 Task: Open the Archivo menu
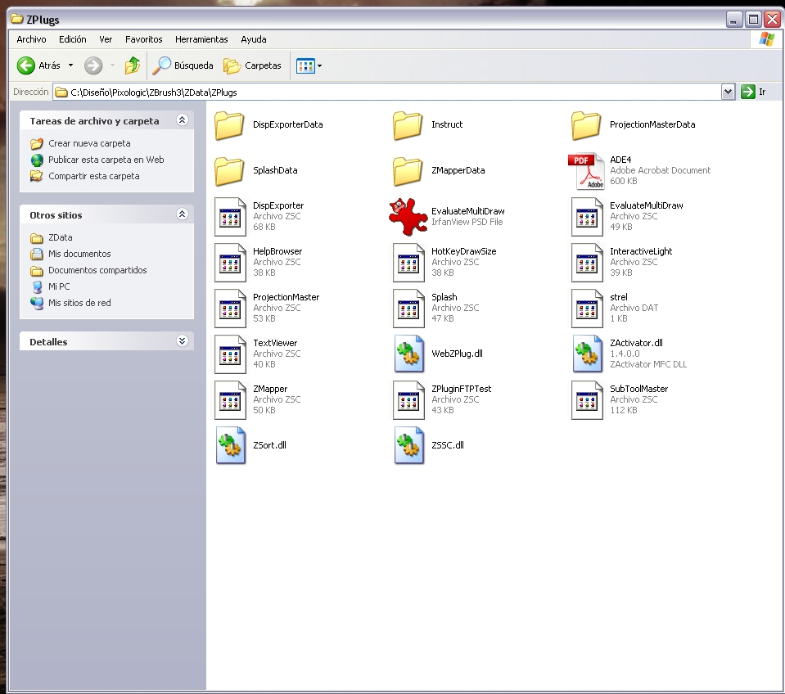[32, 39]
